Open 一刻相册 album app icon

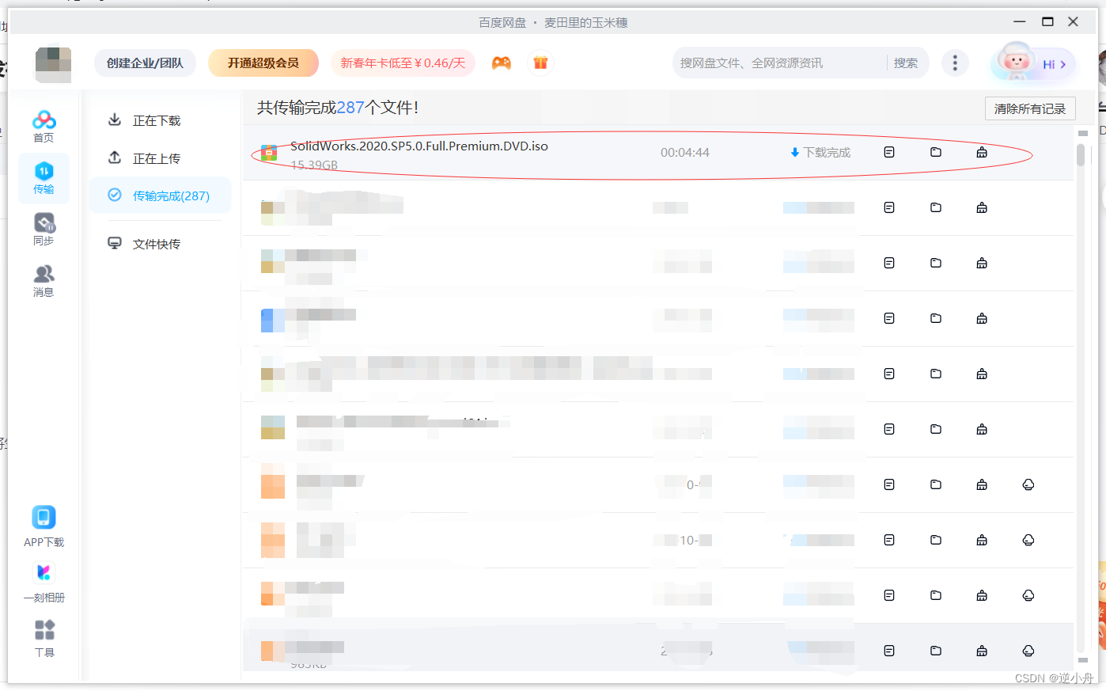point(44,582)
